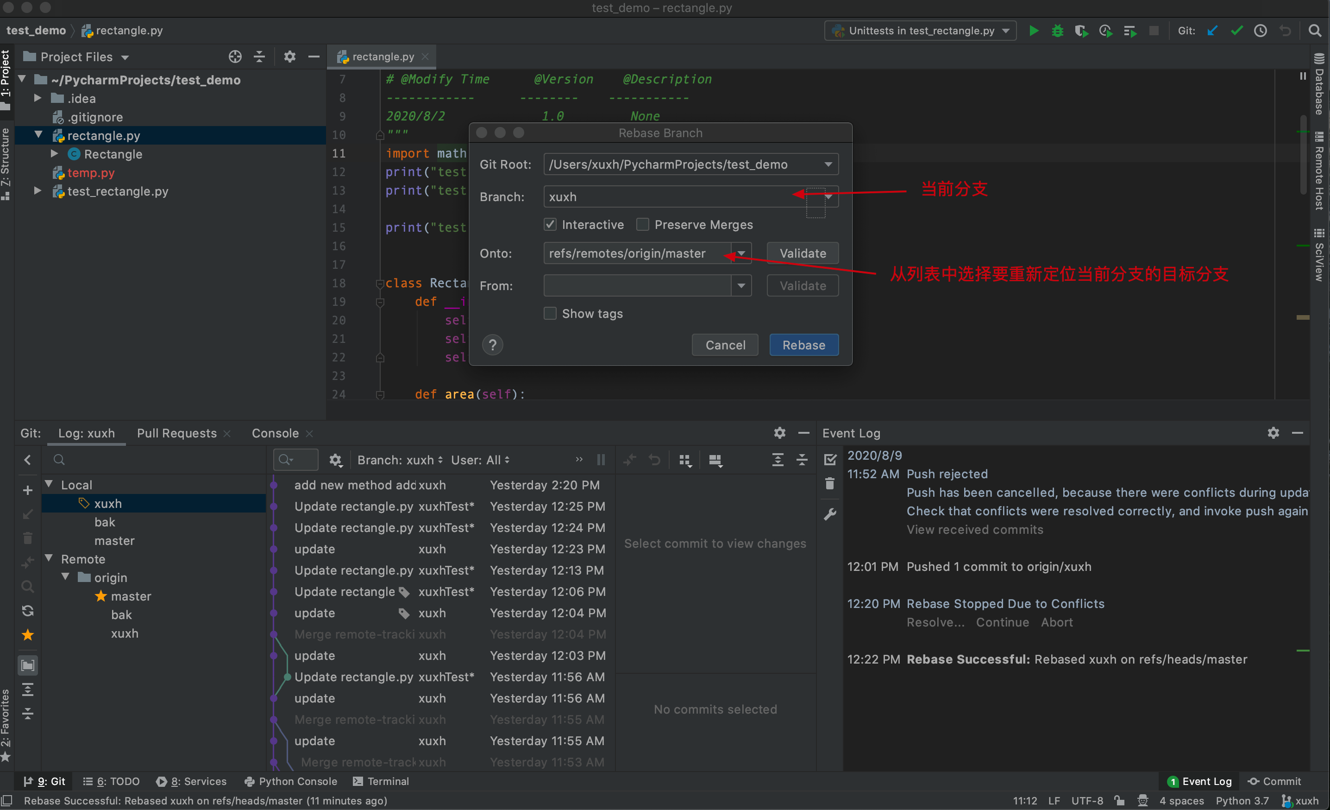
Task: Open the 6: TODO tool window
Action: [112, 781]
